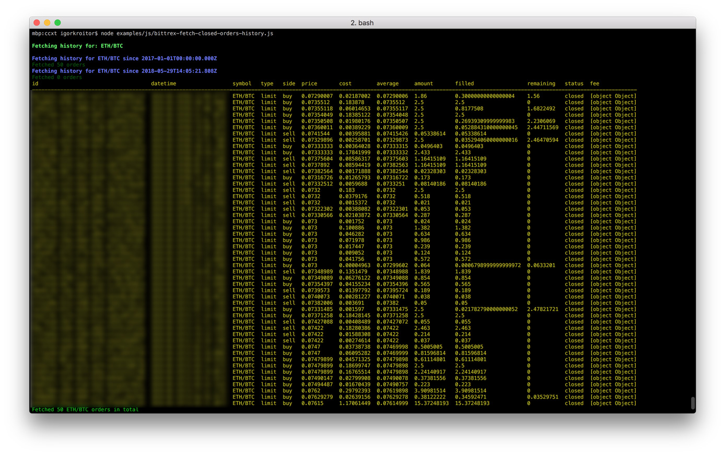Screen dimensions: 725x455
Task: Select the "price" column header
Action: click(309, 83)
